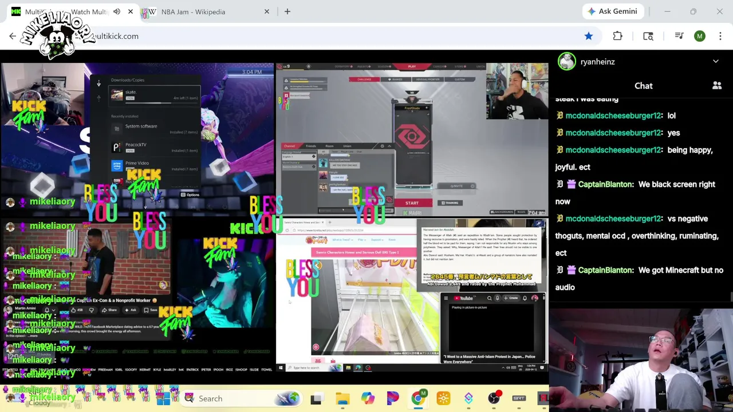Click the bookmark star in address bar
The image size is (733, 412).
589,36
